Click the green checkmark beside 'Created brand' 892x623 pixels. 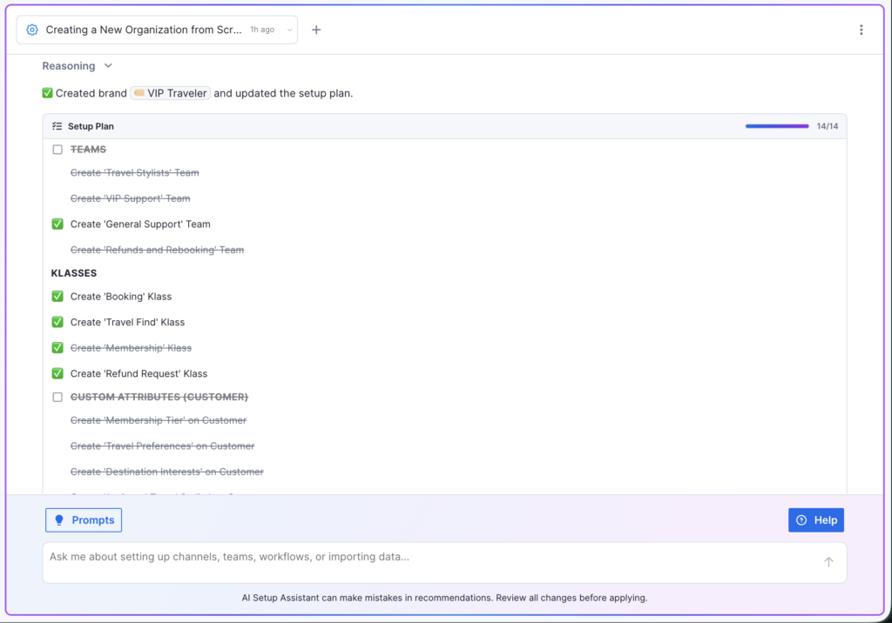[46, 93]
